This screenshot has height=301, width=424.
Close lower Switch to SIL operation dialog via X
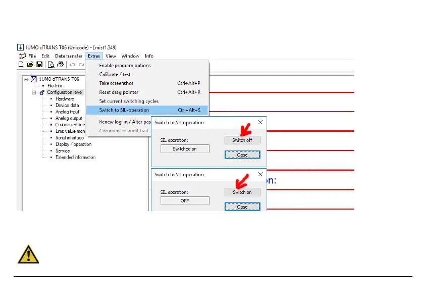(x=260, y=174)
